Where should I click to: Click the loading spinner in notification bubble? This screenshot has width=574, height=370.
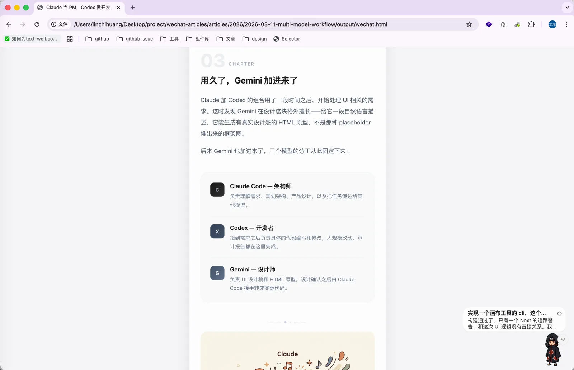pos(559,313)
